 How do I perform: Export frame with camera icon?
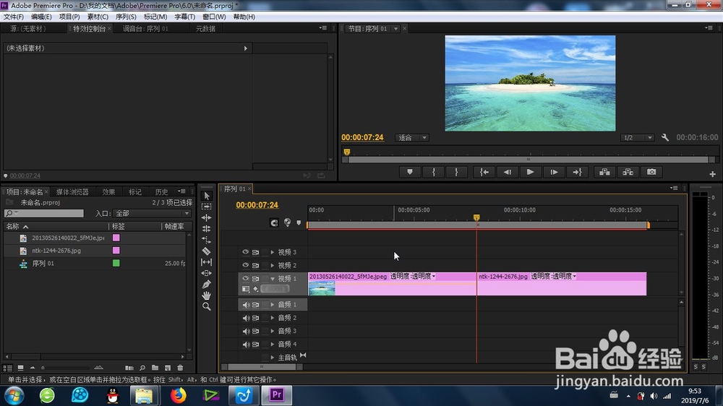point(651,172)
